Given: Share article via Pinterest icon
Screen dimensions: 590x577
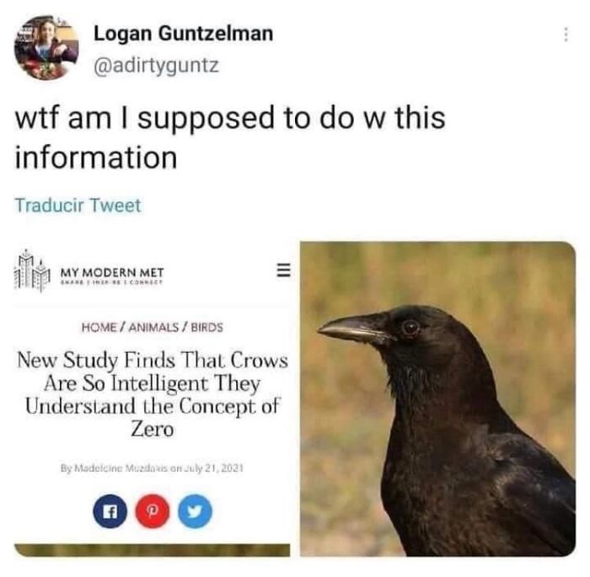Looking at the screenshot, I should coord(153,511).
